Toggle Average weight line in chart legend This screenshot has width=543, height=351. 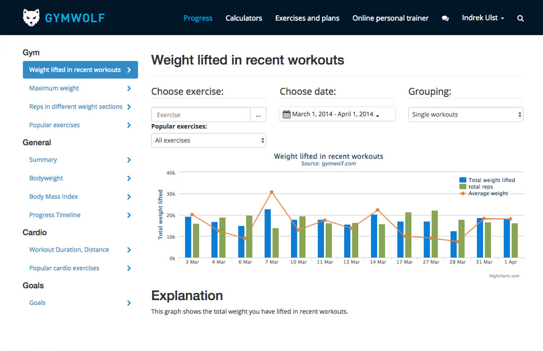coord(487,194)
